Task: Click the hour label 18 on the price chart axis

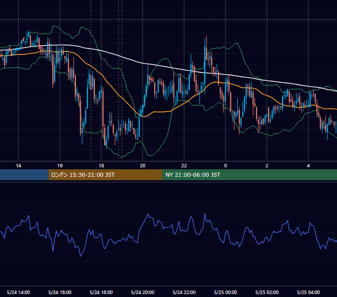Action: (101, 166)
